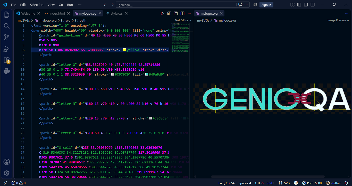Close the mylogo.svg preview tab
Screen dimensions: 352x186
click(222, 13)
